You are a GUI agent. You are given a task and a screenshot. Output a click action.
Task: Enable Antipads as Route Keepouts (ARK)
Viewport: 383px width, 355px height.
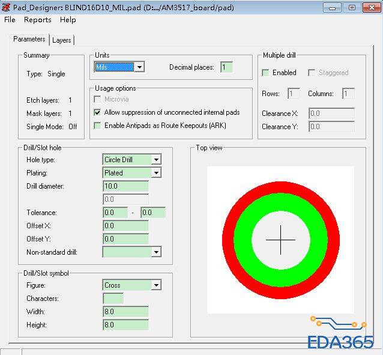(x=97, y=126)
